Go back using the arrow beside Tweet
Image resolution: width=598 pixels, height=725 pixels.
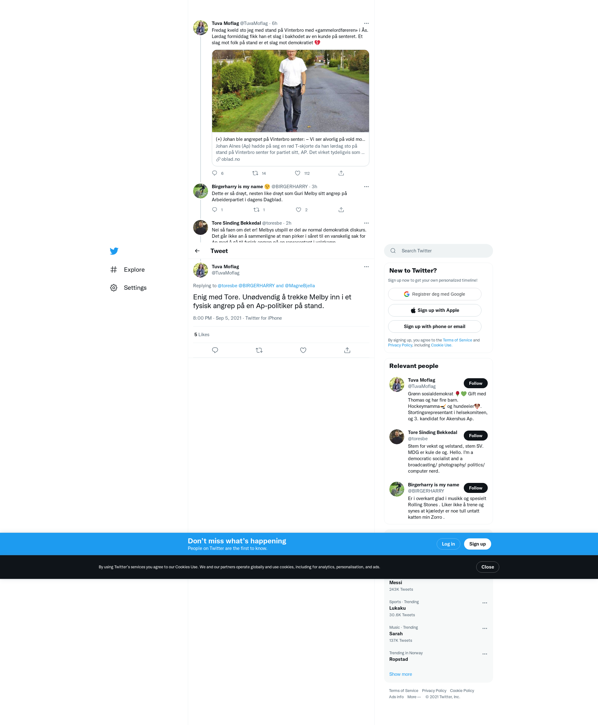point(197,251)
